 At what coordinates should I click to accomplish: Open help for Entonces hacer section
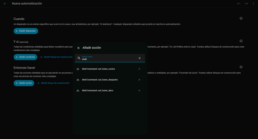[x=241, y=67]
